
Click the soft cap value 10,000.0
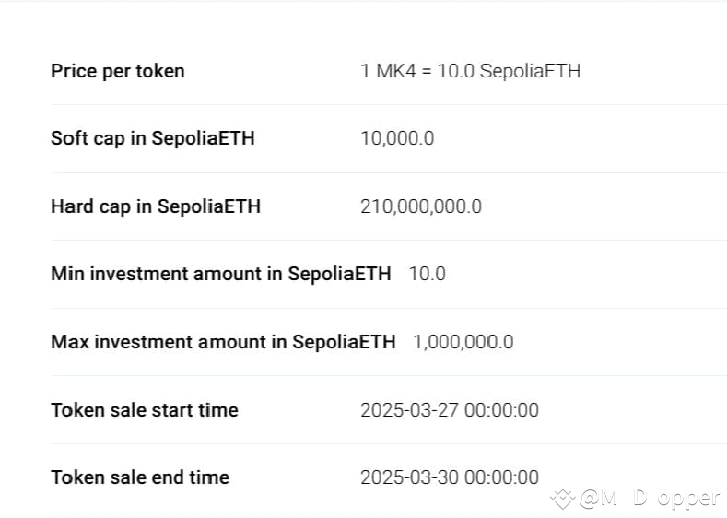(397, 138)
